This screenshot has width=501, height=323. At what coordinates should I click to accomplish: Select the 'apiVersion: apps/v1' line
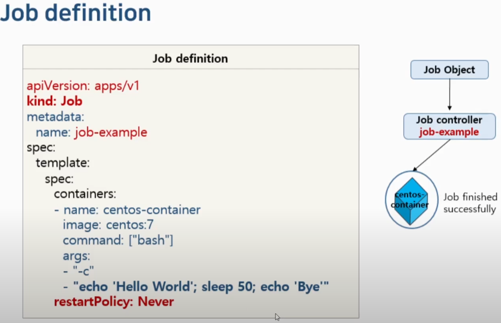pyautogui.click(x=83, y=86)
